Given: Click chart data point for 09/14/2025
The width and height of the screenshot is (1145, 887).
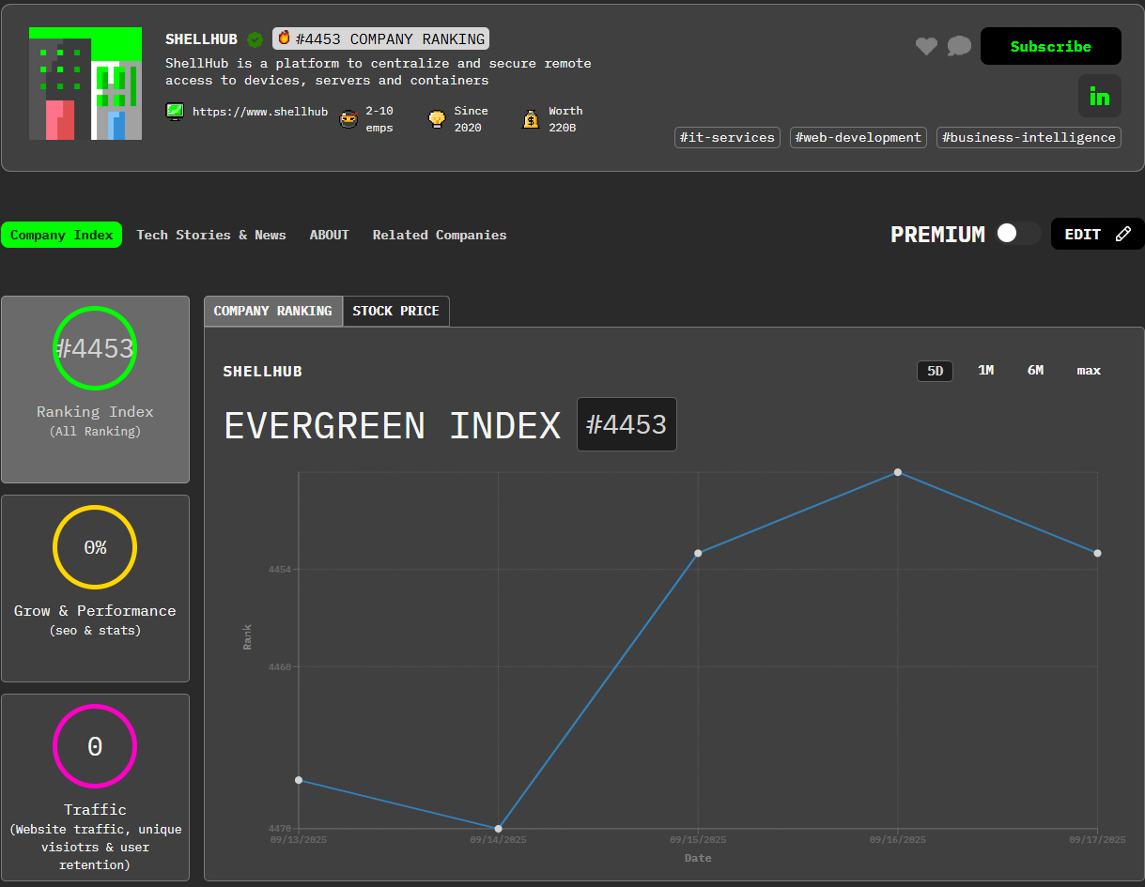Looking at the screenshot, I should click(498, 829).
